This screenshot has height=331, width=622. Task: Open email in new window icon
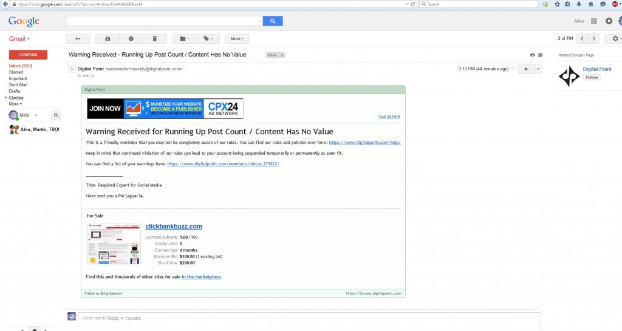point(540,55)
